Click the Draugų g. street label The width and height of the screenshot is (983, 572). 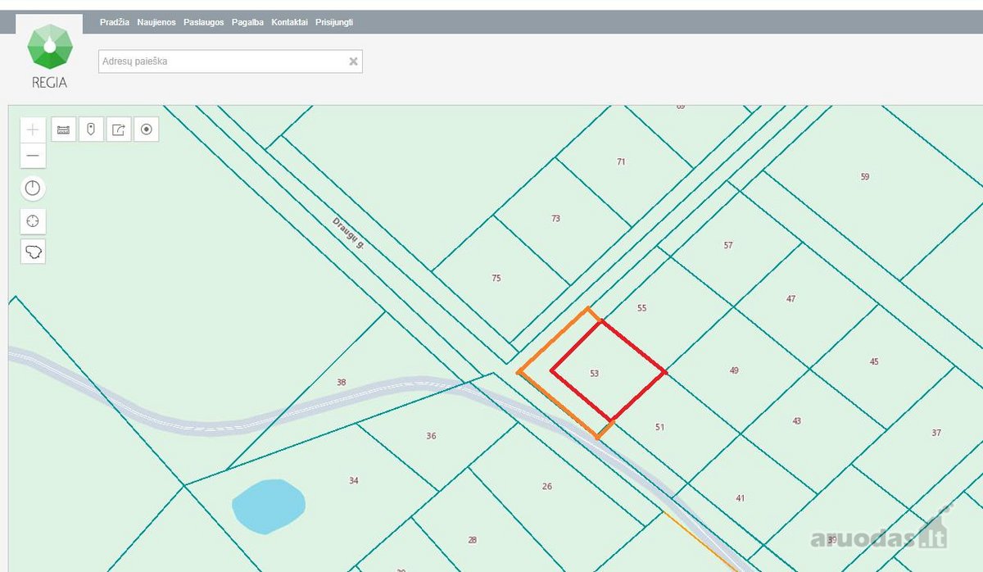click(x=347, y=233)
